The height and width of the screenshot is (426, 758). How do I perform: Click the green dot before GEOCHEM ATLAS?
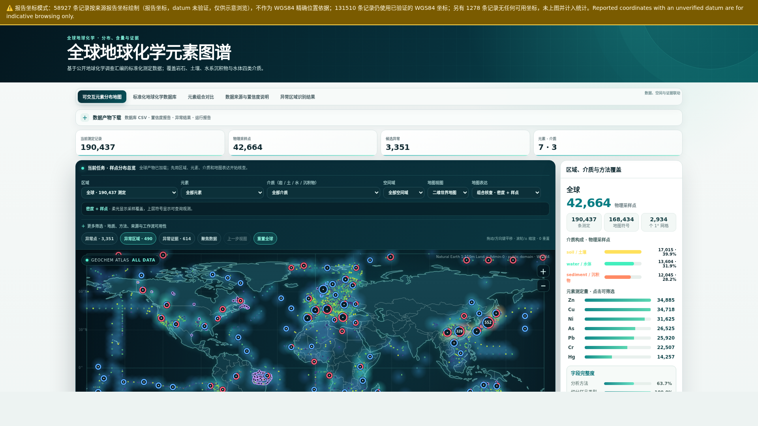point(87,260)
